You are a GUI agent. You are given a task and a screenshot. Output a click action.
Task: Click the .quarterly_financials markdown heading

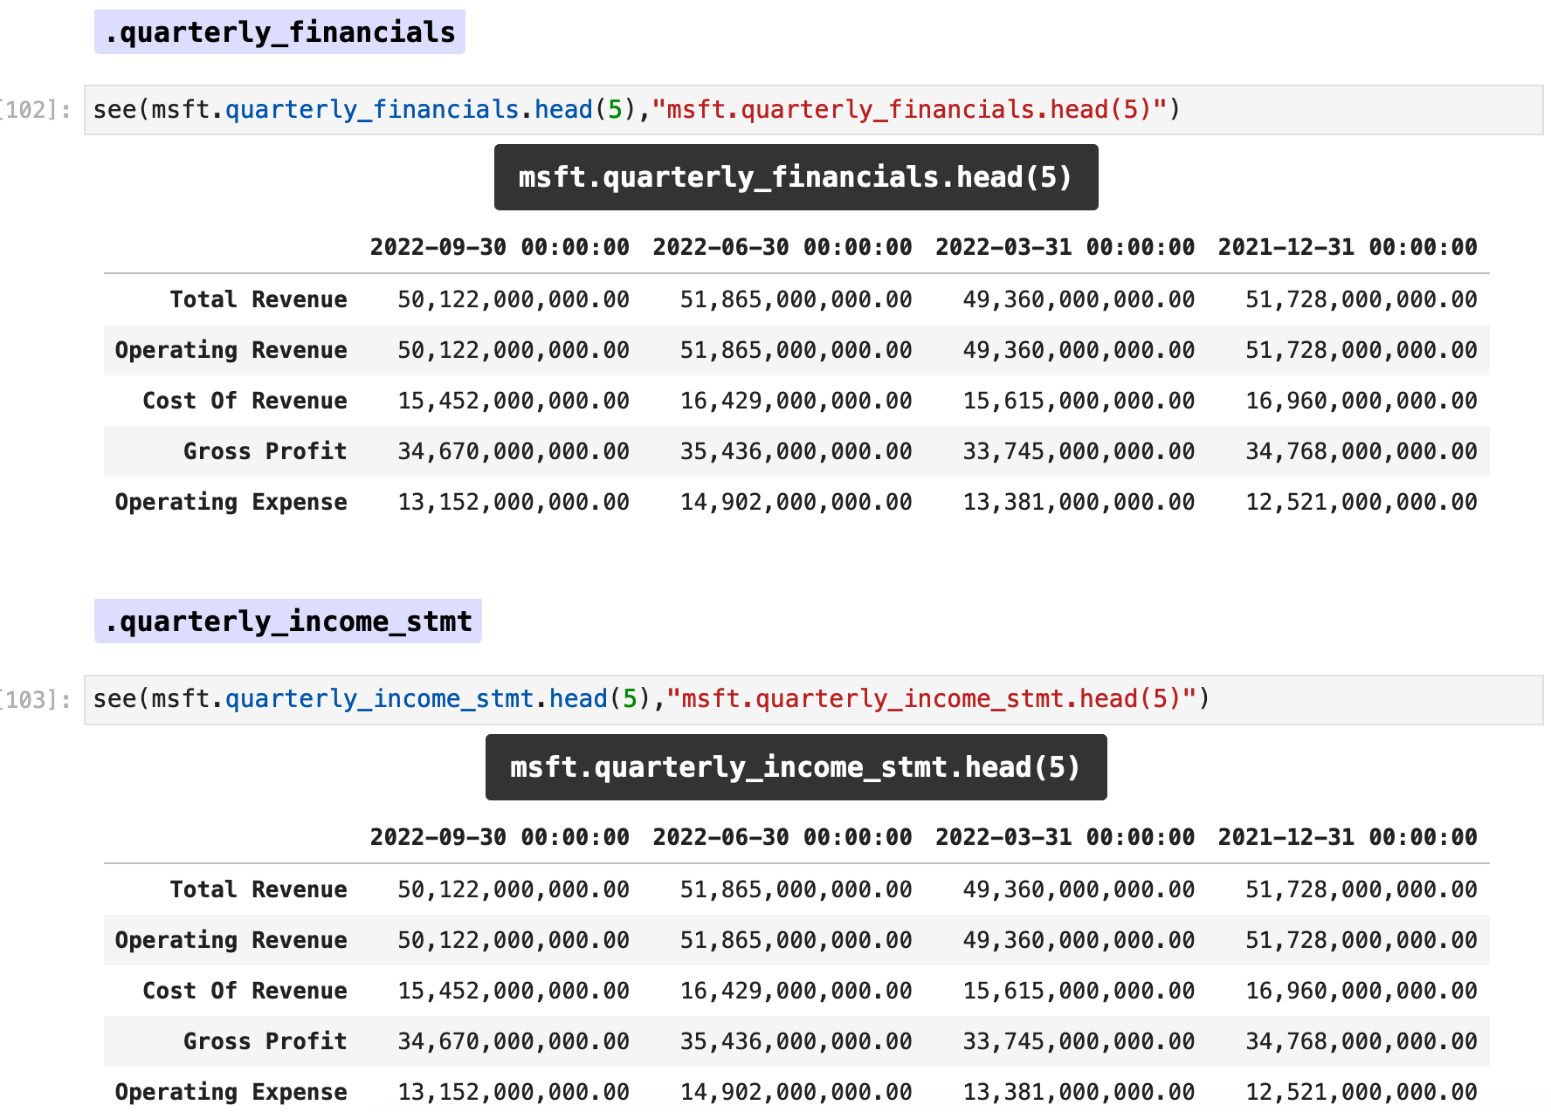point(279,32)
